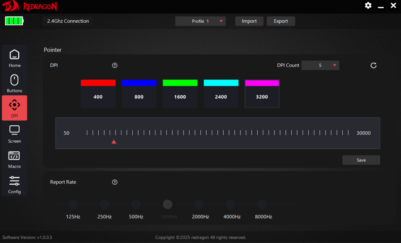Expand the Profile 1 dropdown

[200, 21]
